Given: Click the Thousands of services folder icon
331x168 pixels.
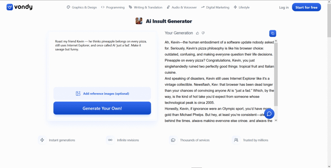Looking at the screenshot, I should click(173, 140).
